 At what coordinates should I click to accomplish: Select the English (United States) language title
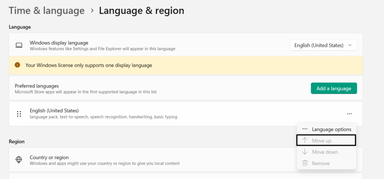point(54,111)
